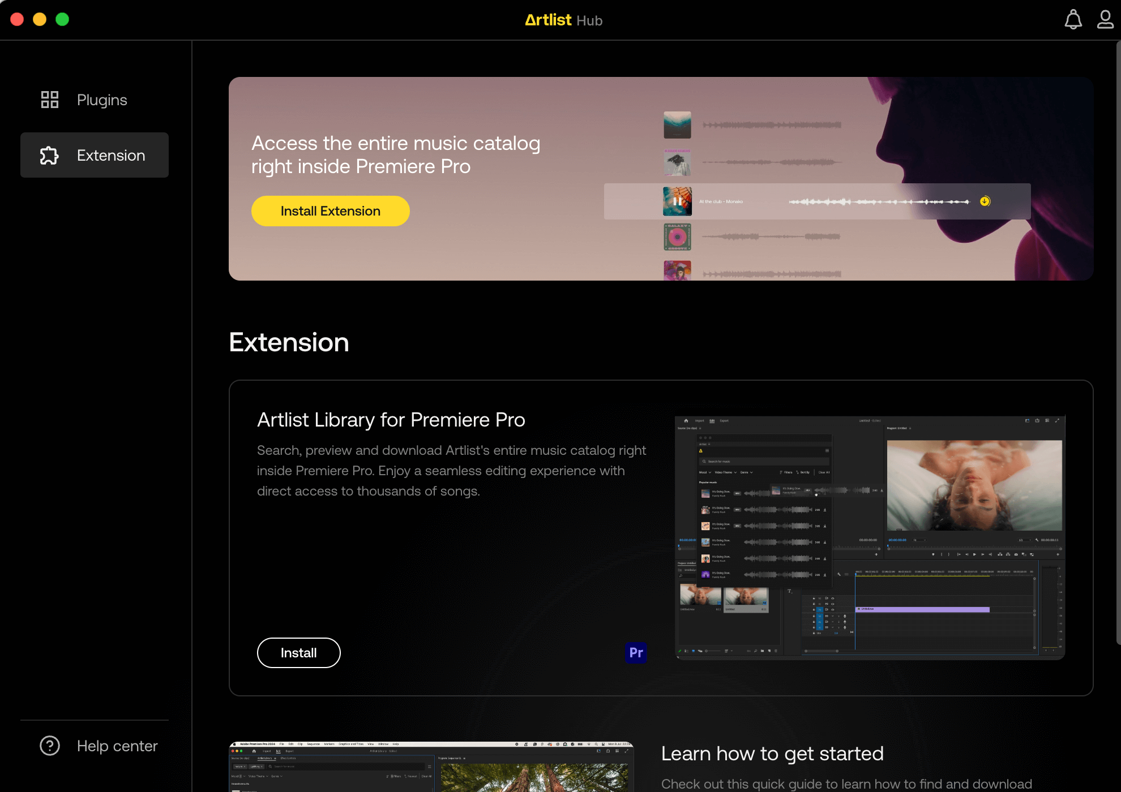Click the Install Extension button
The width and height of the screenshot is (1121, 792).
(x=330, y=210)
